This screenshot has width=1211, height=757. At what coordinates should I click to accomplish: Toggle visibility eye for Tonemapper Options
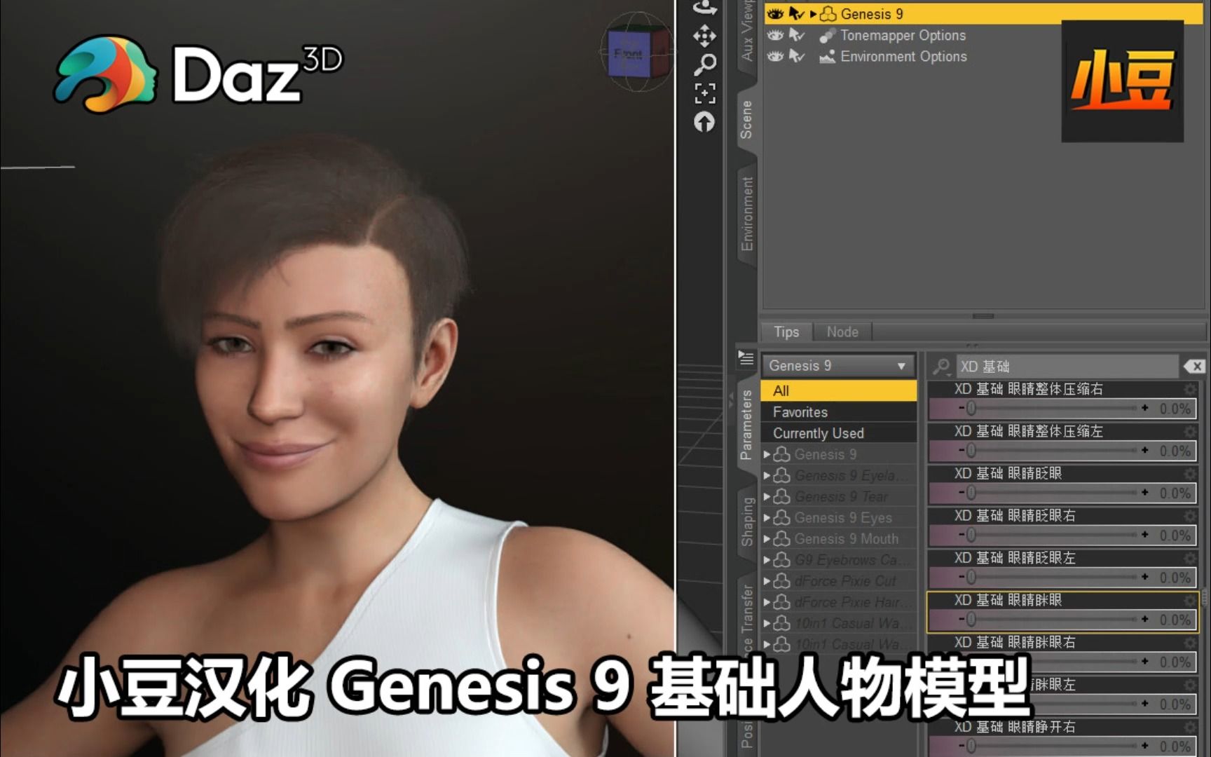click(x=775, y=35)
